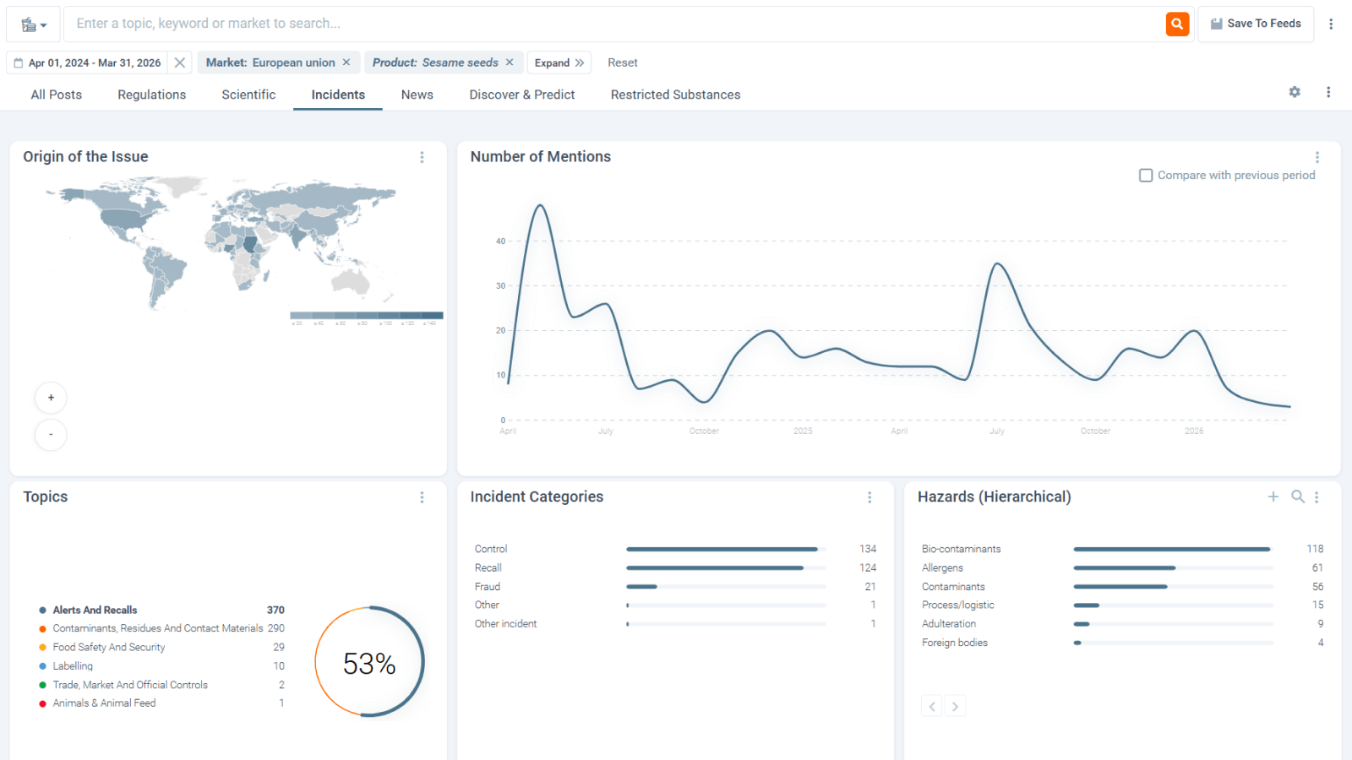Remove the Sesame seeds product filter

click(510, 62)
